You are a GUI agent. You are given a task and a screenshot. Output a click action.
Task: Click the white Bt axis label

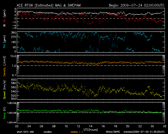click(4, 25)
